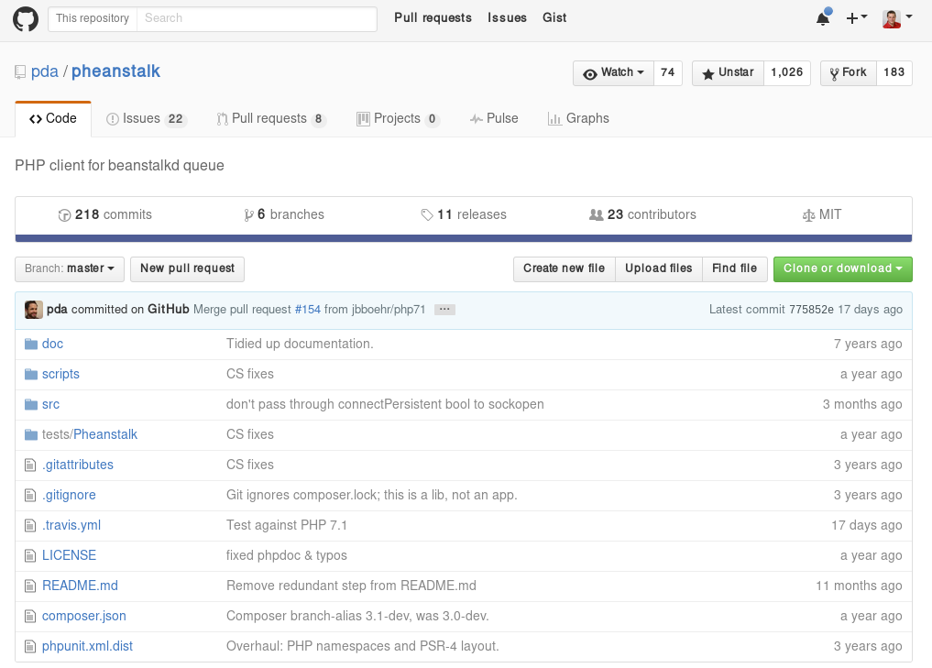Open the src folder link
932x668 pixels.
(50, 405)
